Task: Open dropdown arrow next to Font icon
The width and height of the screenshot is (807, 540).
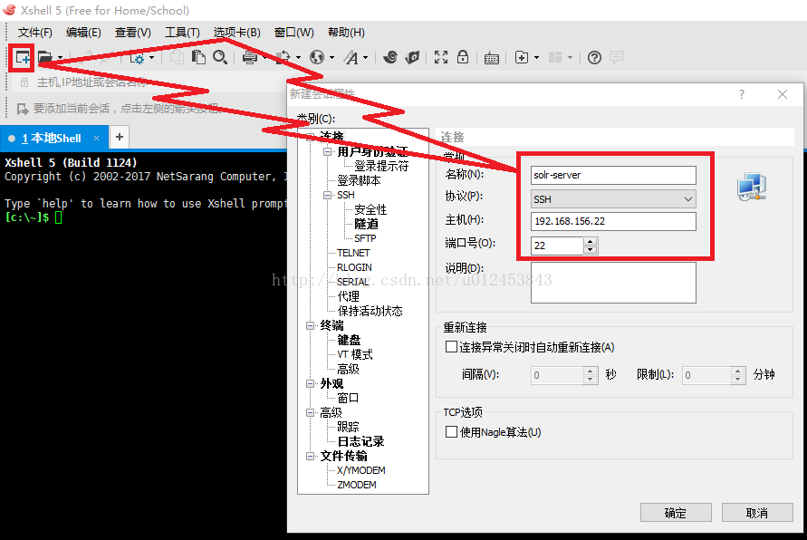Action: [365, 58]
